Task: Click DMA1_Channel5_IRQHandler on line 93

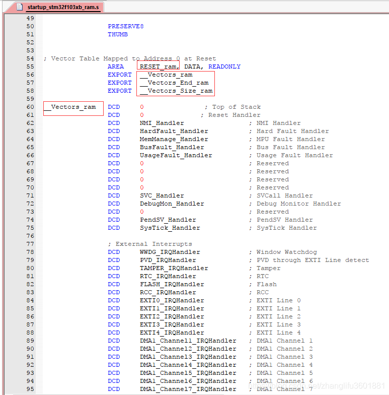Action: click(188, 373)
